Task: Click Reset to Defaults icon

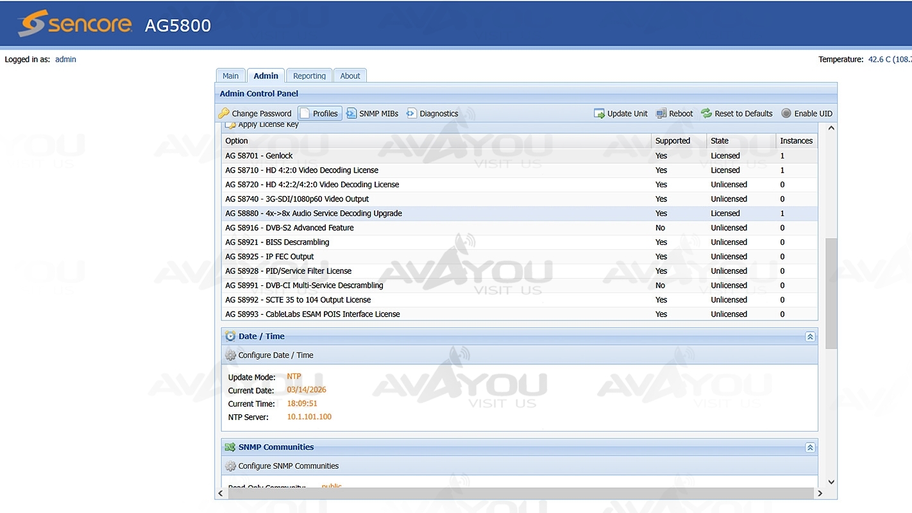Action: [x=706, y=114]
